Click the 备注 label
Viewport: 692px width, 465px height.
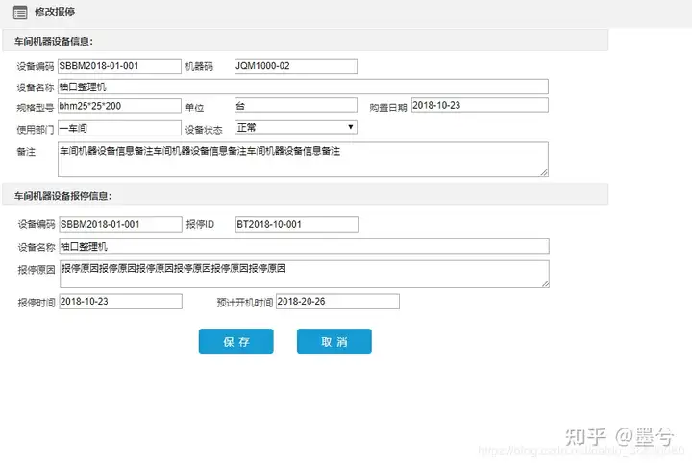click(x=26, y=152)
